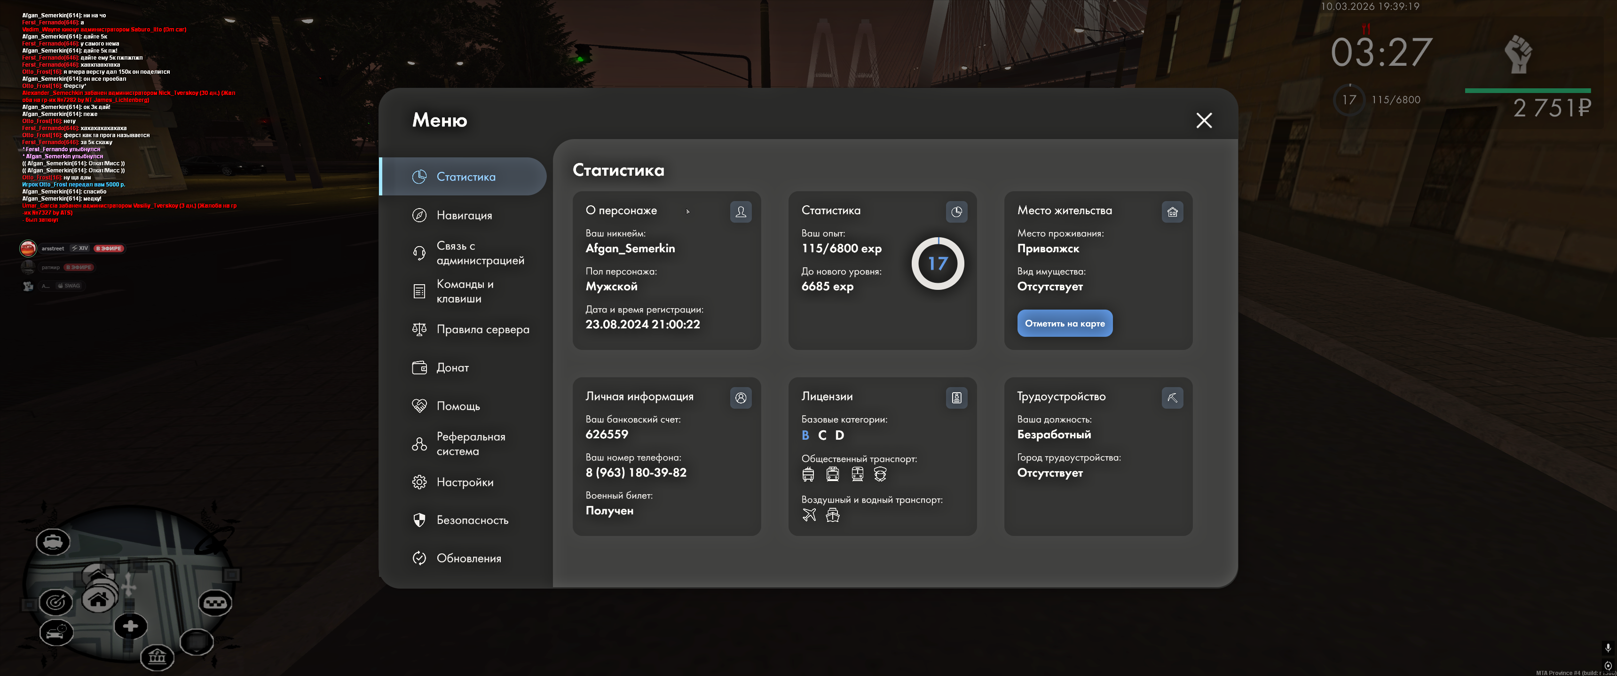
Task: Open Настройки gear menu item
Action: click(x=465, y=482)
